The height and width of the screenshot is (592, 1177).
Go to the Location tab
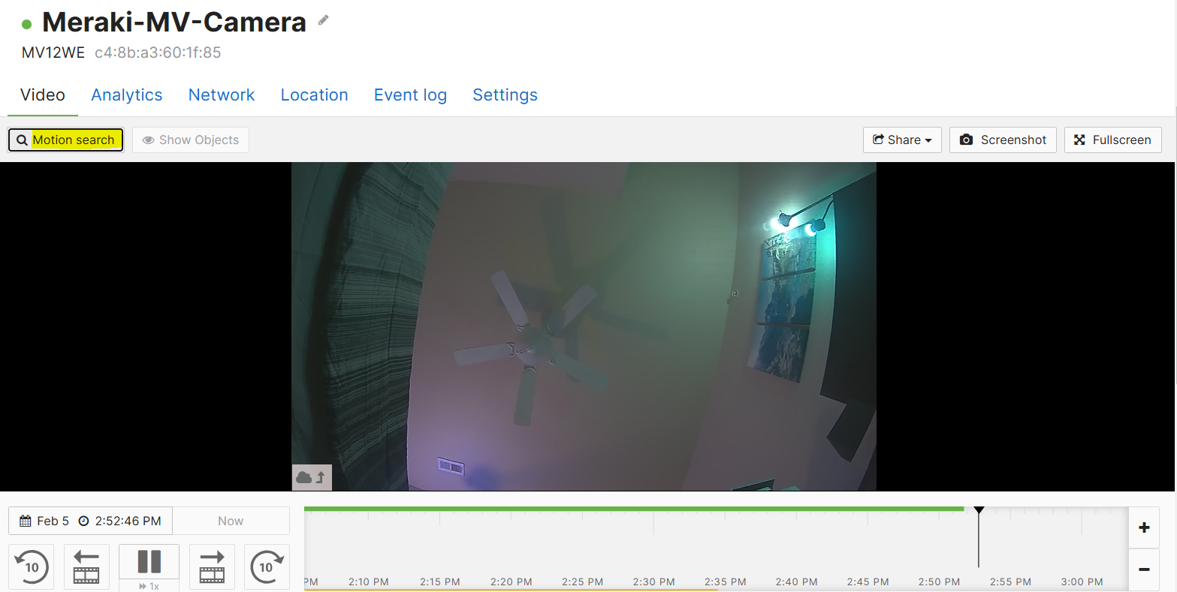[x=315, y=95]
